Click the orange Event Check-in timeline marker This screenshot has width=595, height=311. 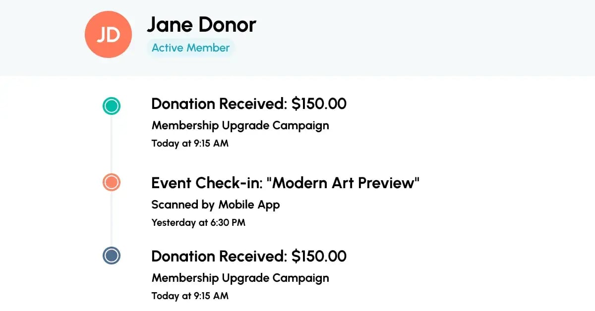pyautogui.click(x=111, y=182)
